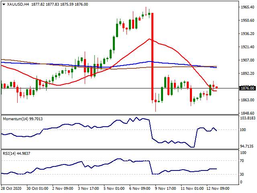Select the XAUUSD,H4 chart title text
257x193 pixels.
click(18, 4)
